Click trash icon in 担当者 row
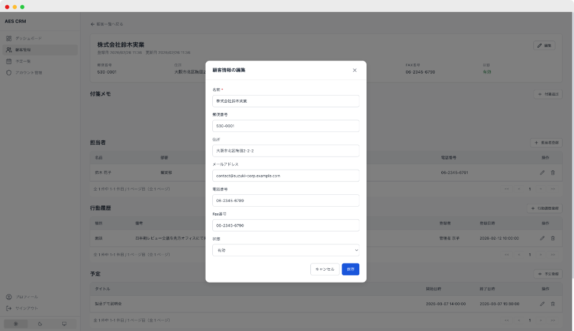 [552, 173]
